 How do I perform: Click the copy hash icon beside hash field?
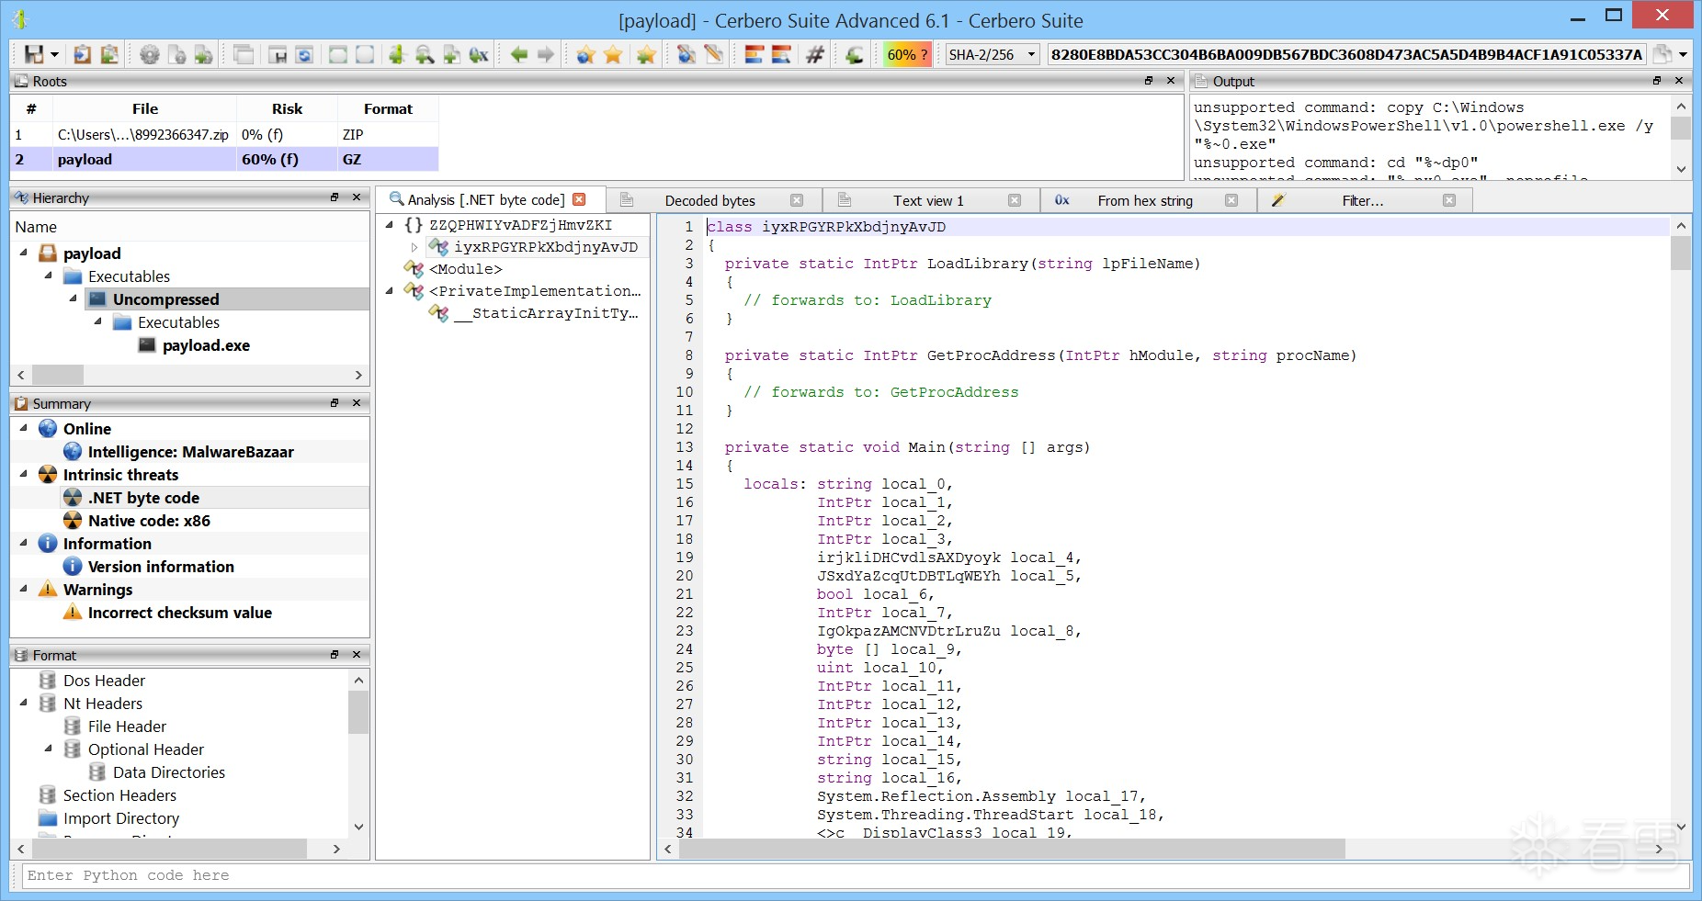(x=1662, y=54)
